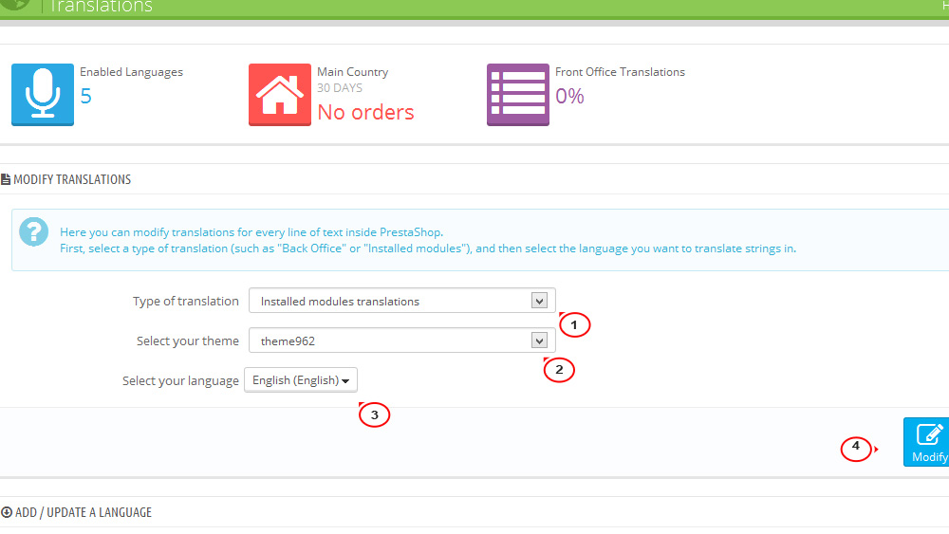The height and width of the screenshot is (534, 949).
Task: Open the Select your theme dropdown
Action: pos(401,341)
